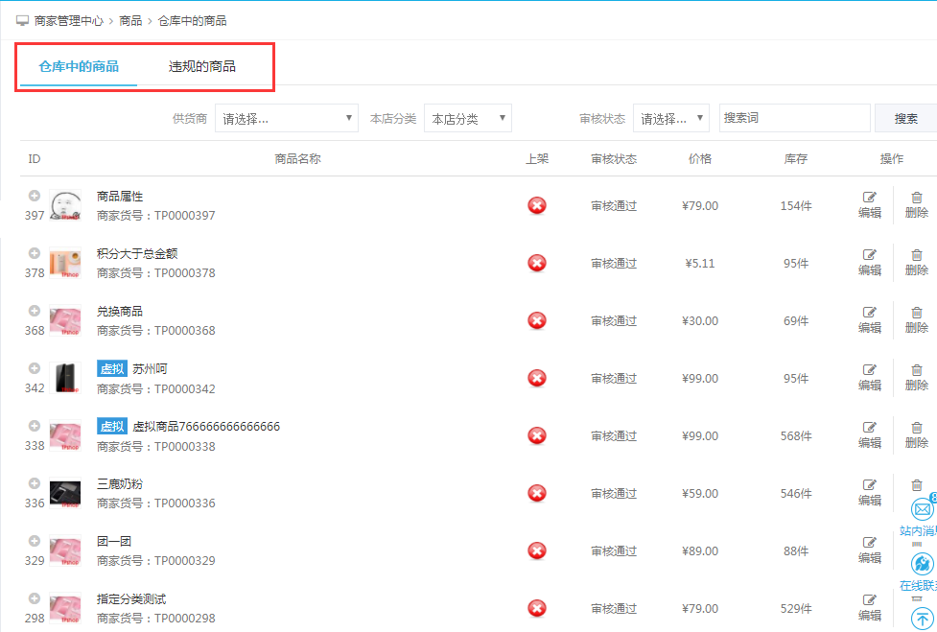Open the 本店分类 dropdown
This screenshot has height=632, width=937.
pyautogui.click(x=467, y=119)
